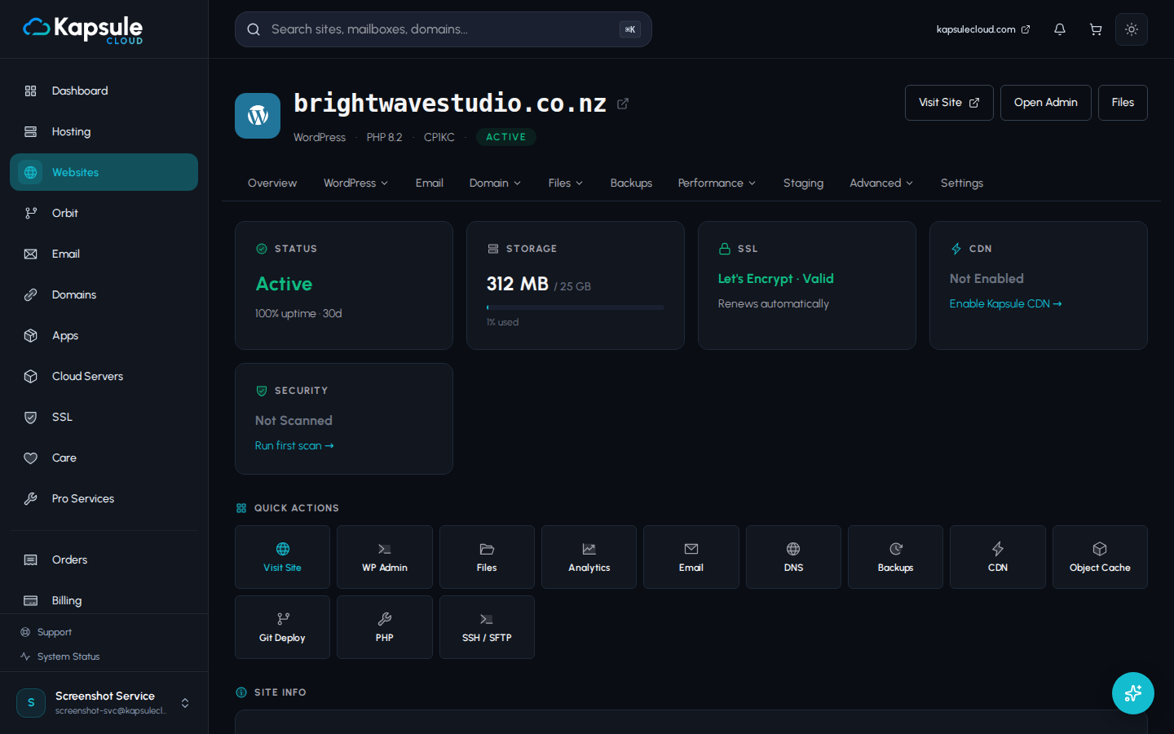Click the 312 MB storage value
1174x734 pixels.
[518, 284]
